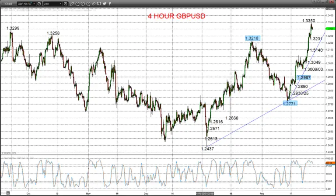Click the 4:00 02/01/2019 time axis marker

point(205,193)
